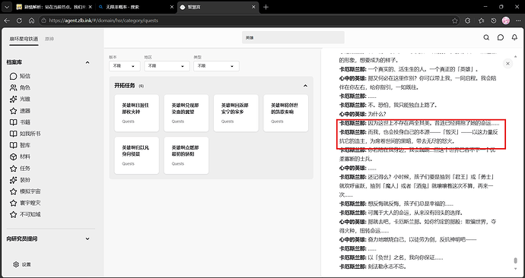Open the 类型 type filter dropdown
This screenshot has width=525, height=278.
pos(216,66)
